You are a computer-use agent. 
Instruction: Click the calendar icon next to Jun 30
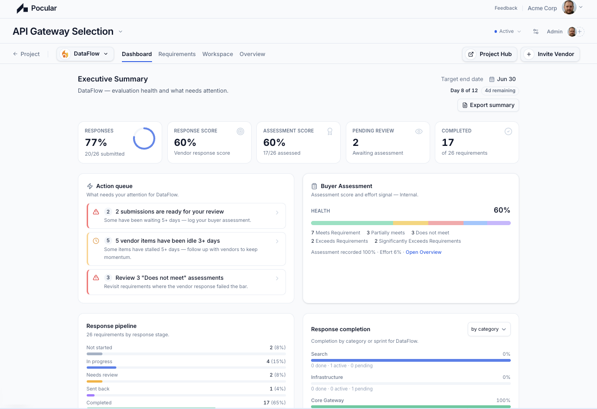[x=492, y=79]
